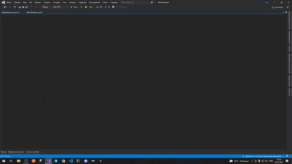Open the Тест menu
This screenshot has height=164, width=292.
pos(65,2)
